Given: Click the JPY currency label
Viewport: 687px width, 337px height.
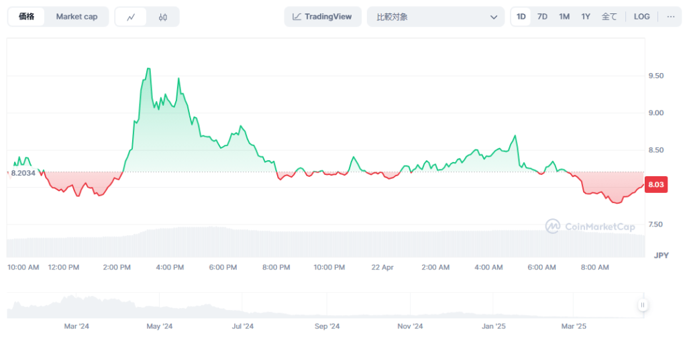Looking at the screenshot, I should [661, 255].
